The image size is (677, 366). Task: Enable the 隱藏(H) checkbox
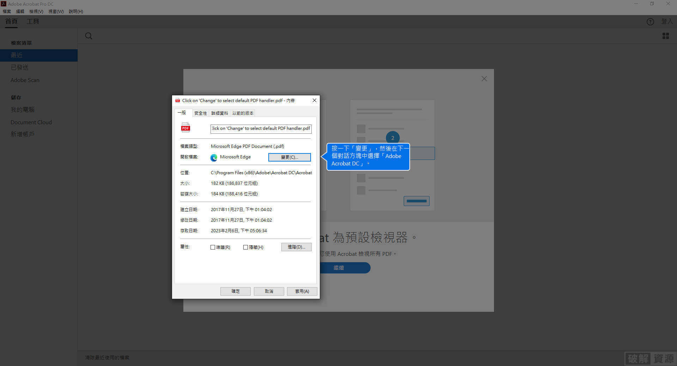(x=245, y=247)
